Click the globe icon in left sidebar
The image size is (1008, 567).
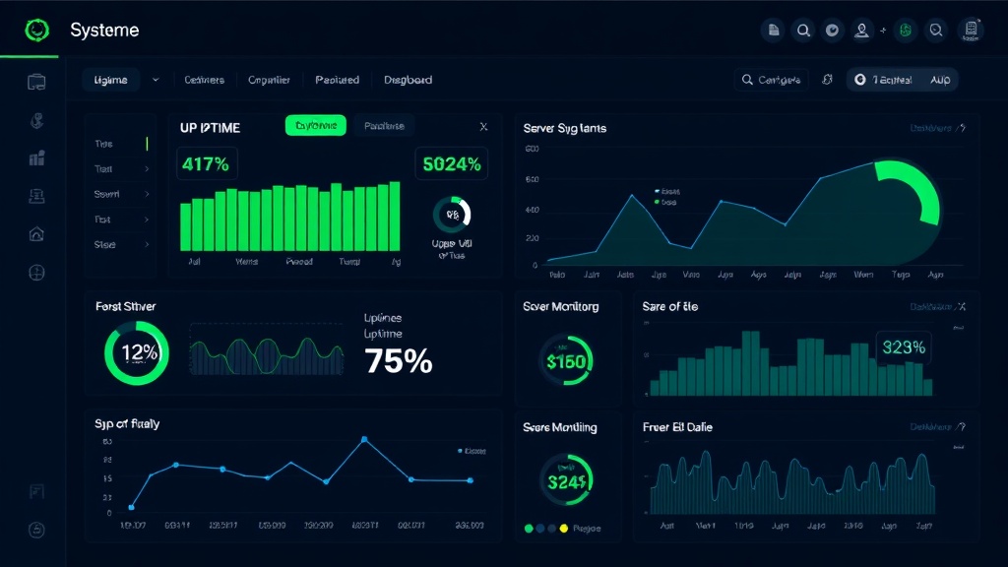[36, 272]
